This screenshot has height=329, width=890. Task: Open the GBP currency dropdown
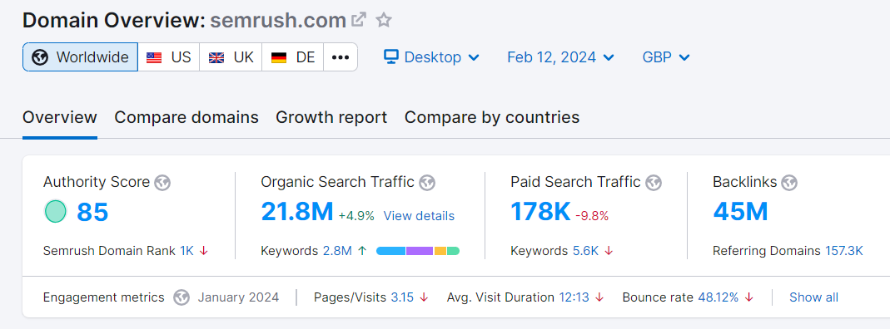coord(666,57)
